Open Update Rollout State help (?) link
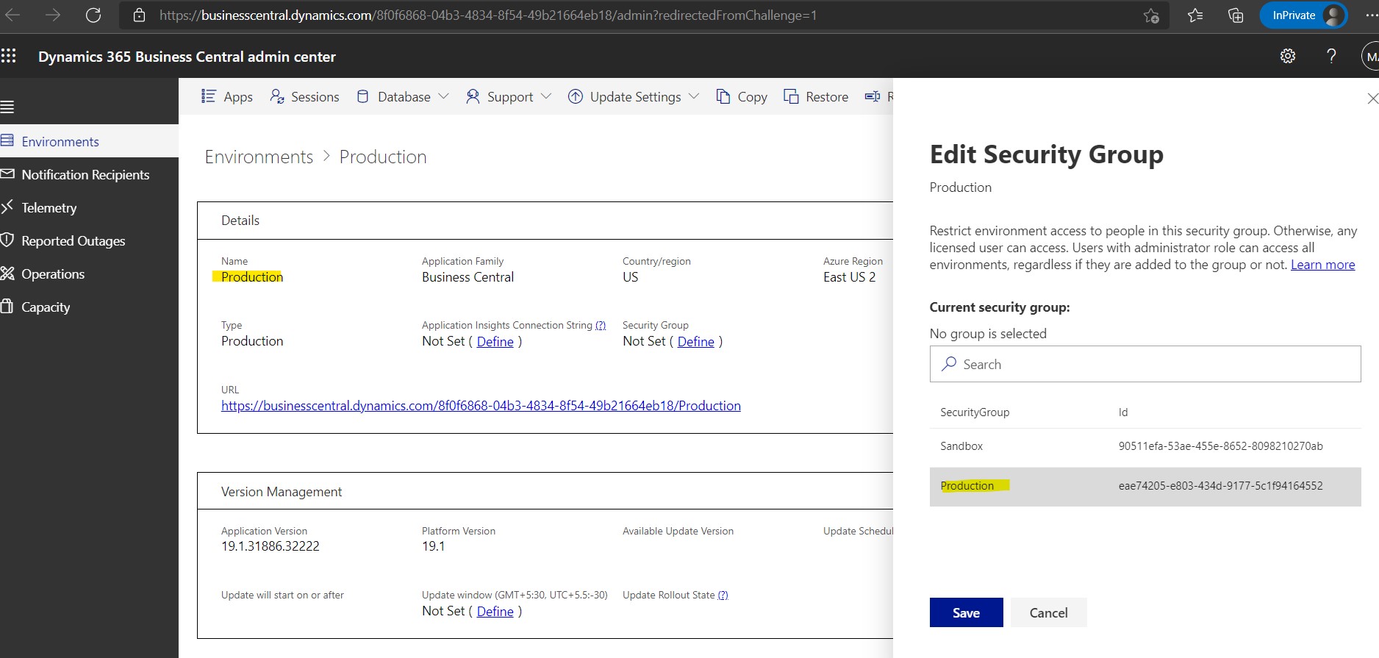 [x=723, y=595]
